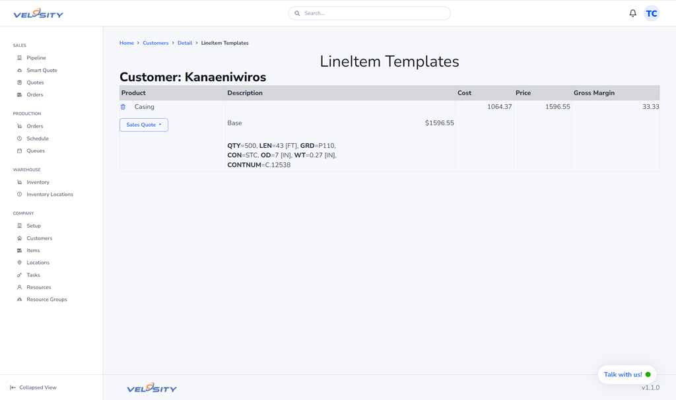Navigate to the Home breadcrumb
676x400 pixels.
(126, 43)
